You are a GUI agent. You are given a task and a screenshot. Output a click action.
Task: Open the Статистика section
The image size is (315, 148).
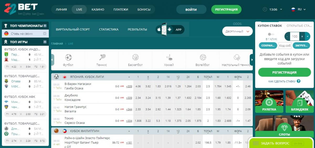pos(109,29)
